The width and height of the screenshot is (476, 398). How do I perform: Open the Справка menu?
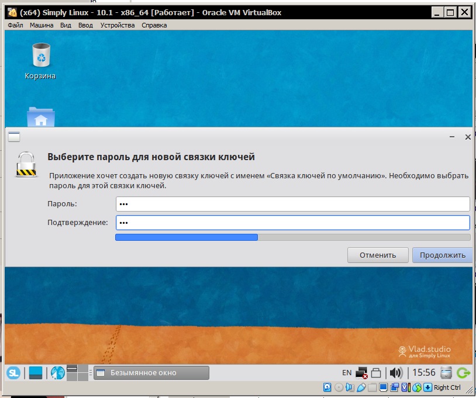pos(154,25)
